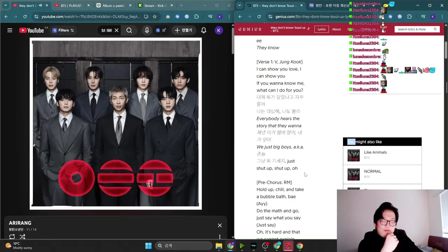Viewport: 448px width, 252px height.
Task: Open YouTube Filters options
Action: (x=63, y=30)
